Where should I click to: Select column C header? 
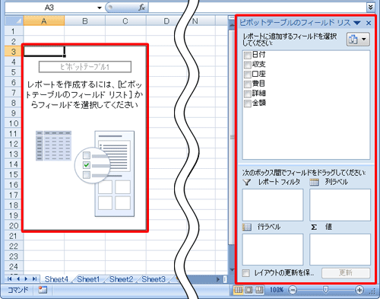point(125,21)
